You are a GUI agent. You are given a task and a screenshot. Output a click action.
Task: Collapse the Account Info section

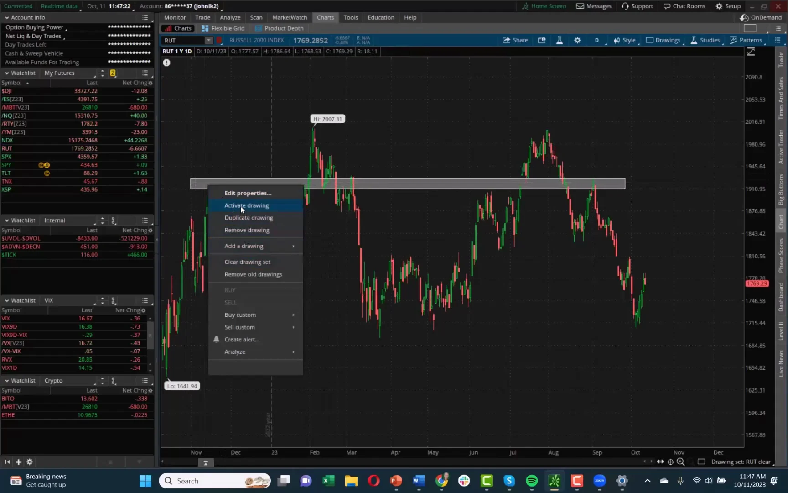[x=7, y=17]
